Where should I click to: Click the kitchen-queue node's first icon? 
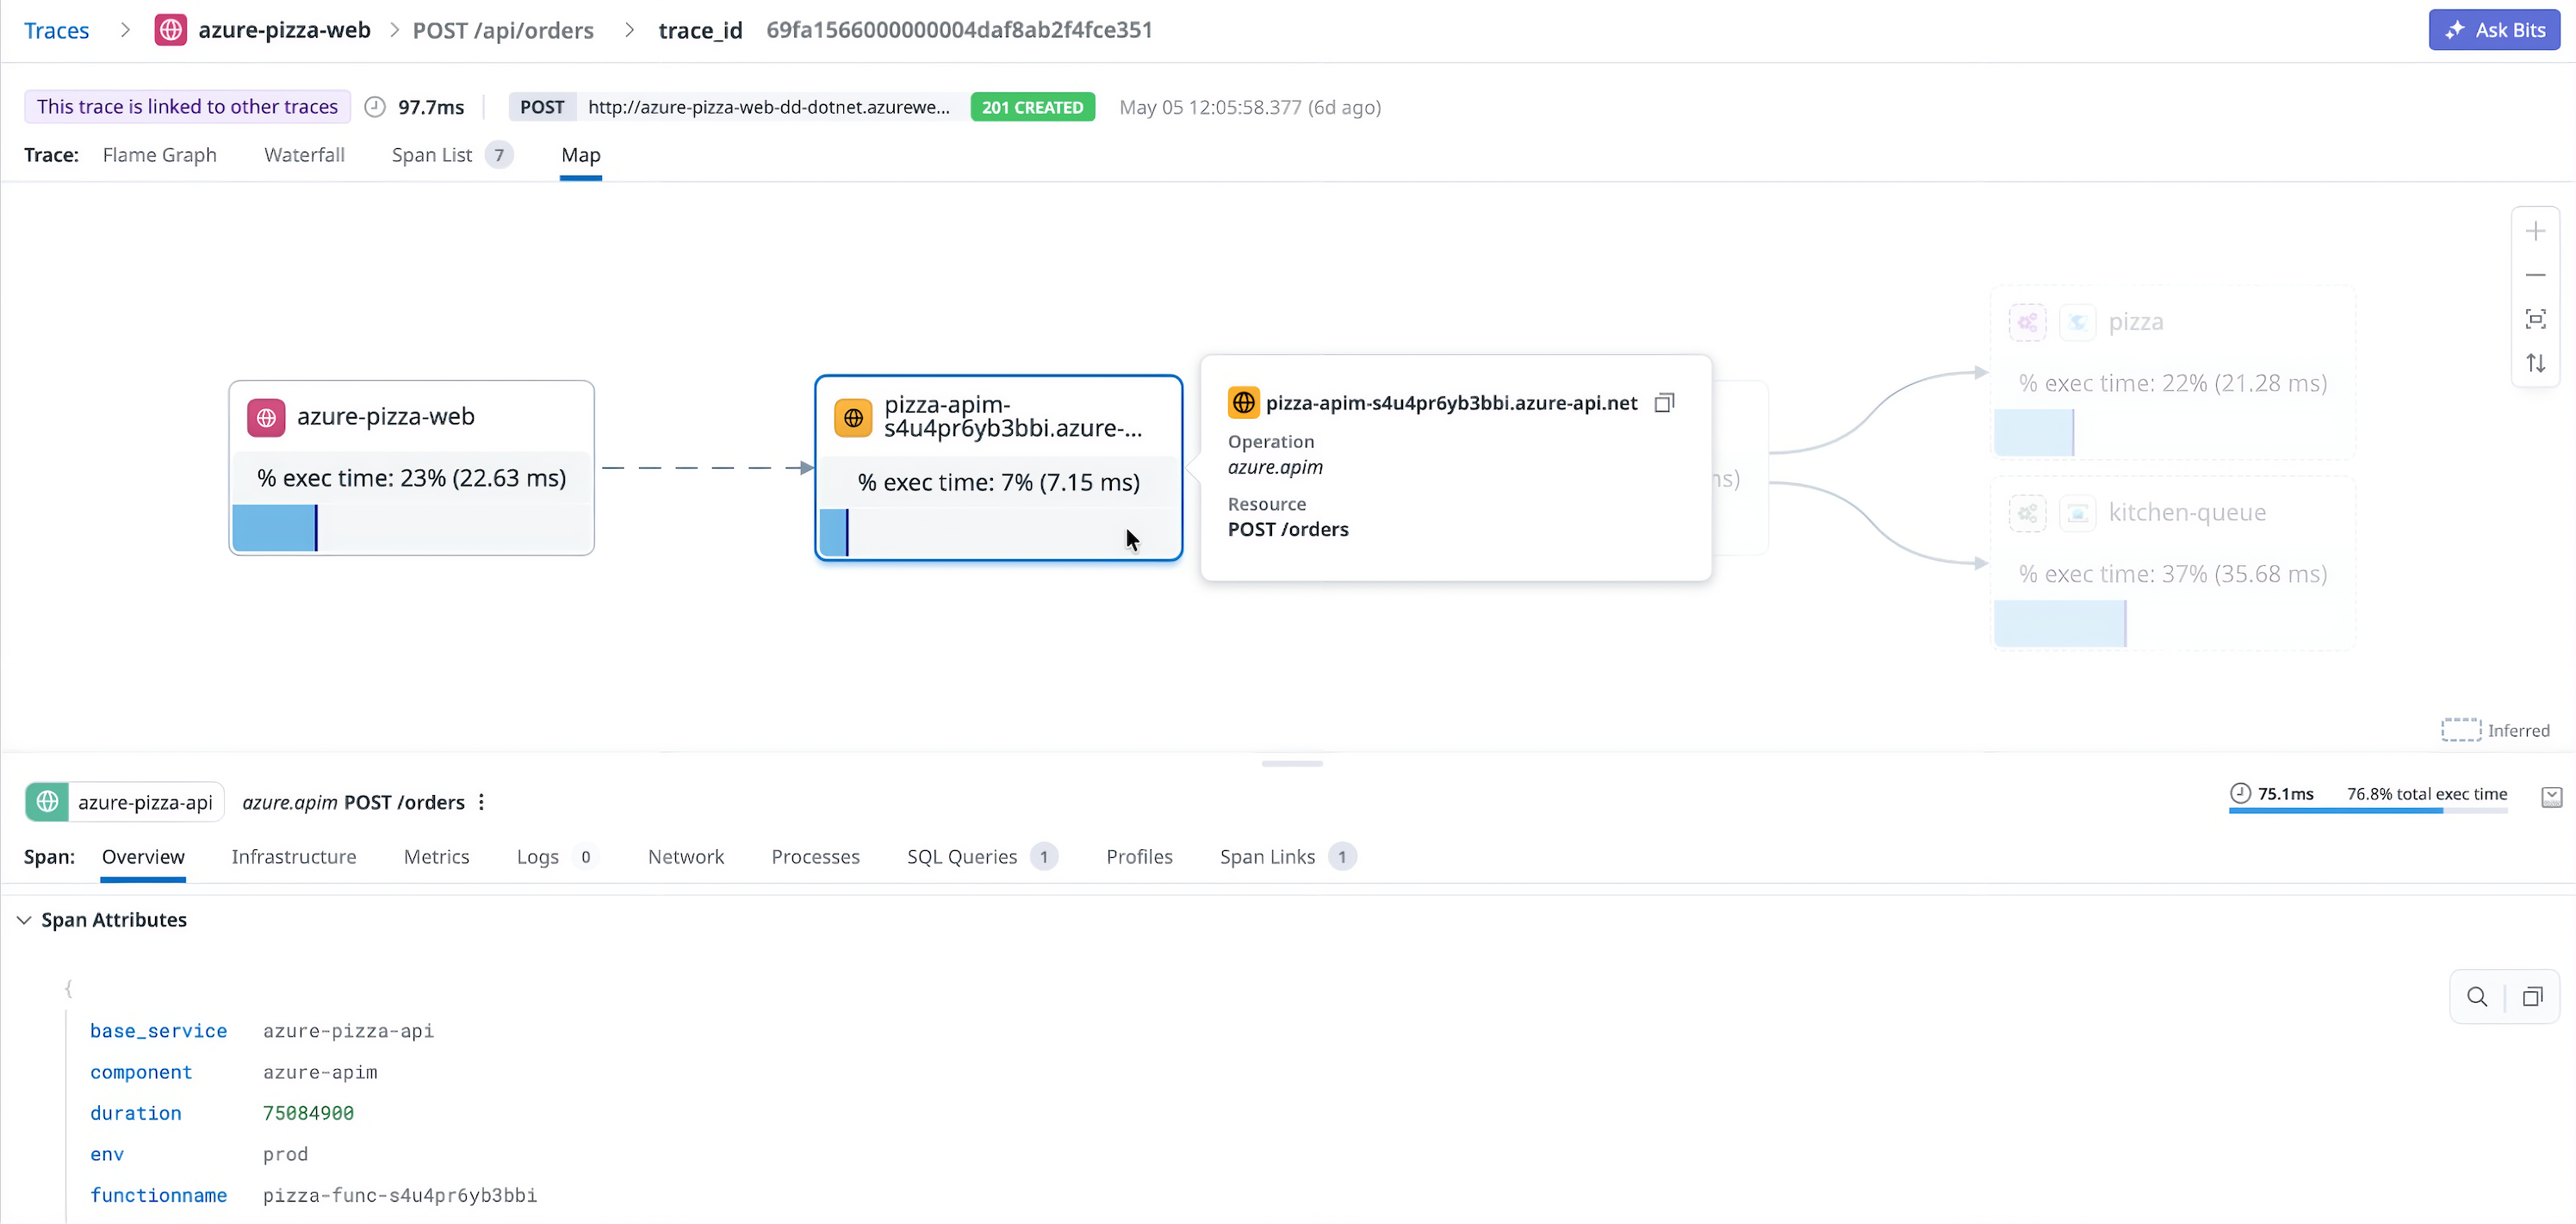pos(2027,513)
